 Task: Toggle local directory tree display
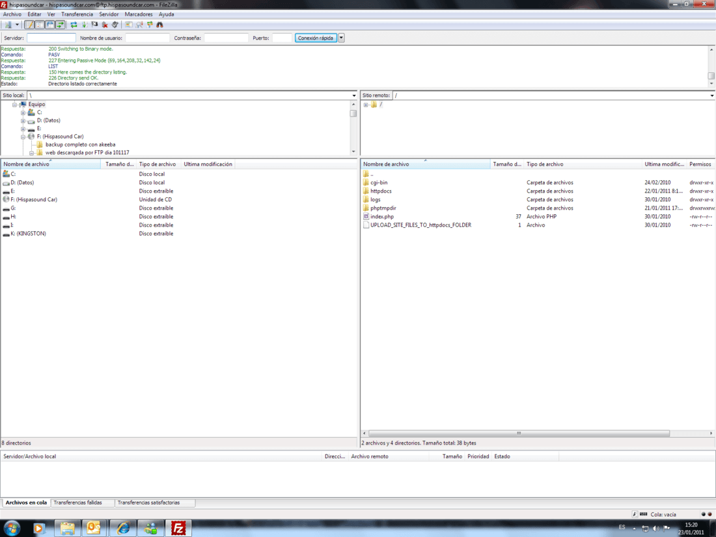tap(40, 25)
